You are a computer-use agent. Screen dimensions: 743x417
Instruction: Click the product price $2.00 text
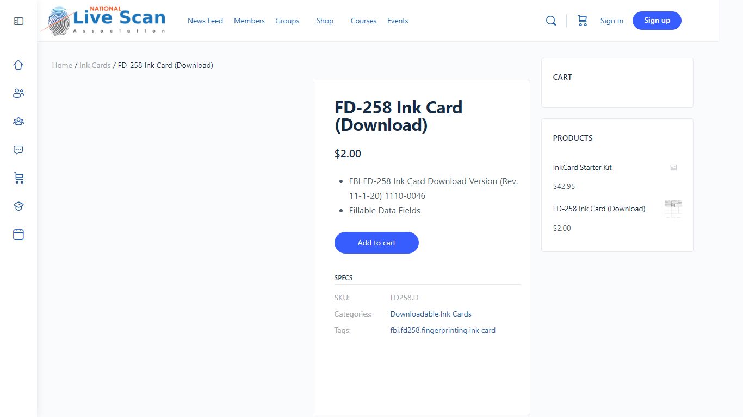point(348,154)
